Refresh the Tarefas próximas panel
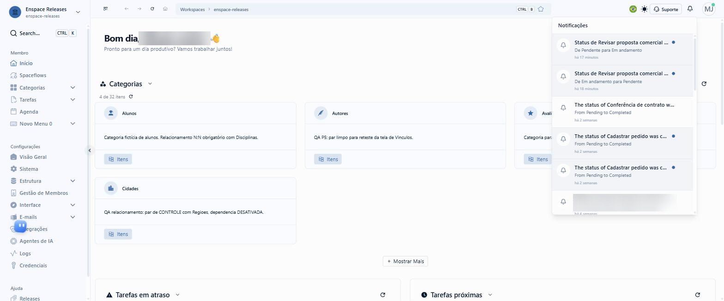The height and width of the screenshot is (301, 724). (698, 295)
